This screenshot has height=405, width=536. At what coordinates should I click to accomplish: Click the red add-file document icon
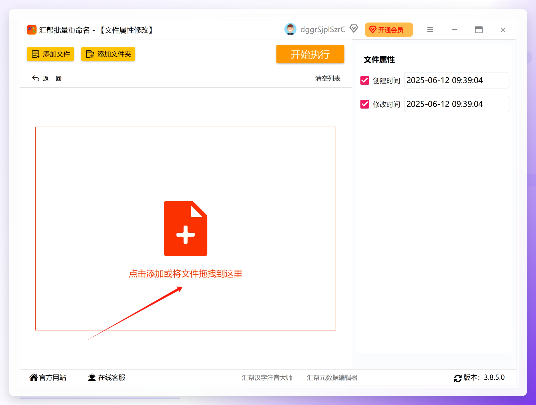coord(185,229)
